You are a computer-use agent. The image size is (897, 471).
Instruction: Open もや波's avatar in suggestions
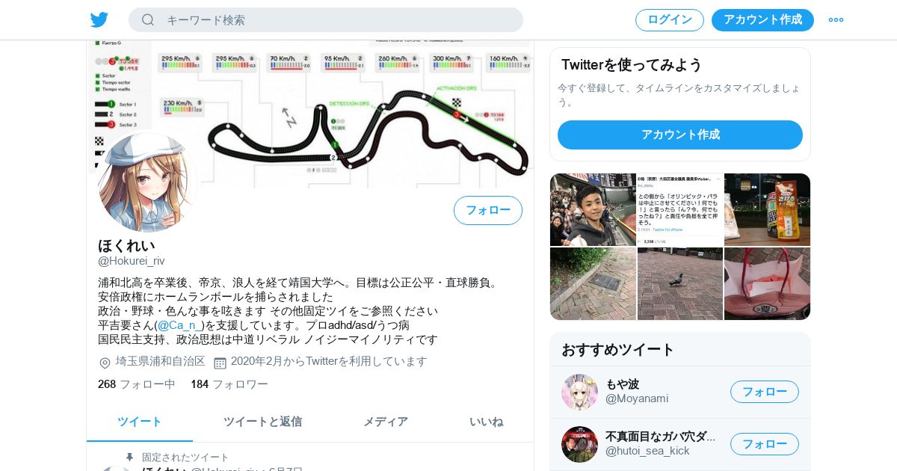click(579, 392)
